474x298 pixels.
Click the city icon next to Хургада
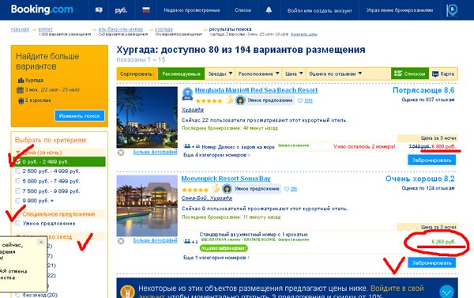(21, 80)
